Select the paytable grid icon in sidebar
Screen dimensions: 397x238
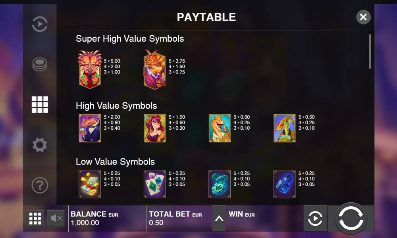(40, 104)
